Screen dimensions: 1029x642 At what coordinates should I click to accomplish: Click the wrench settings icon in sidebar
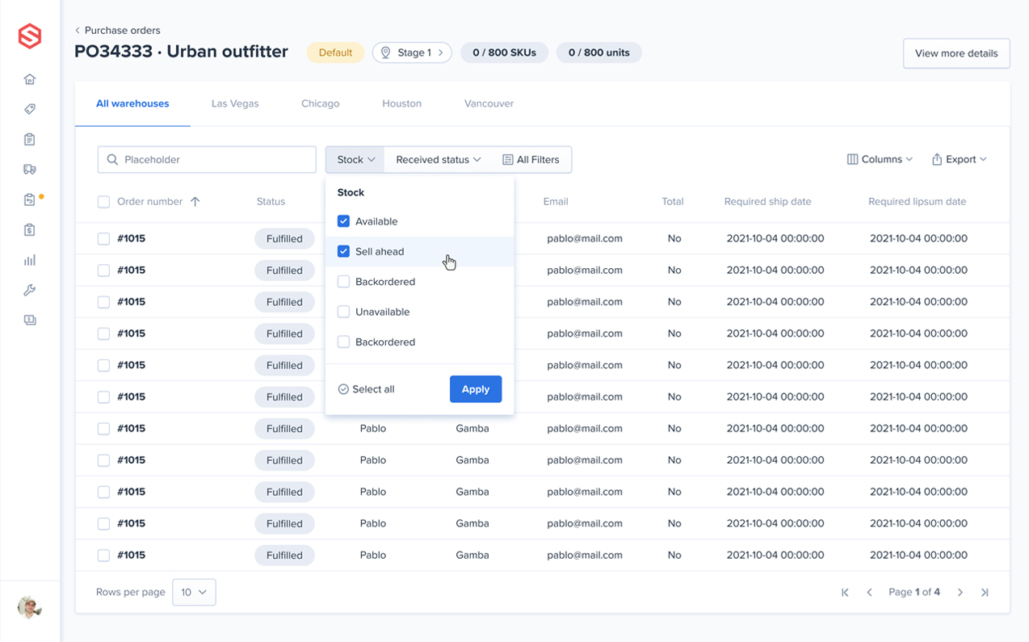point(30,291)
